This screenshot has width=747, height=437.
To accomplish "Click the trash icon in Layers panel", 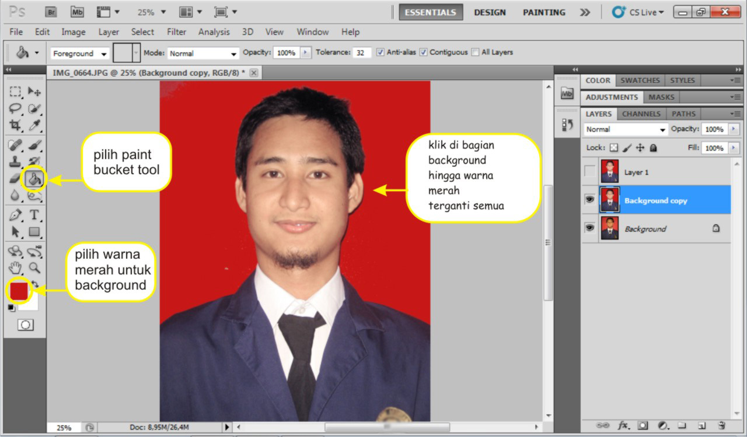I will tap(721, 426).
